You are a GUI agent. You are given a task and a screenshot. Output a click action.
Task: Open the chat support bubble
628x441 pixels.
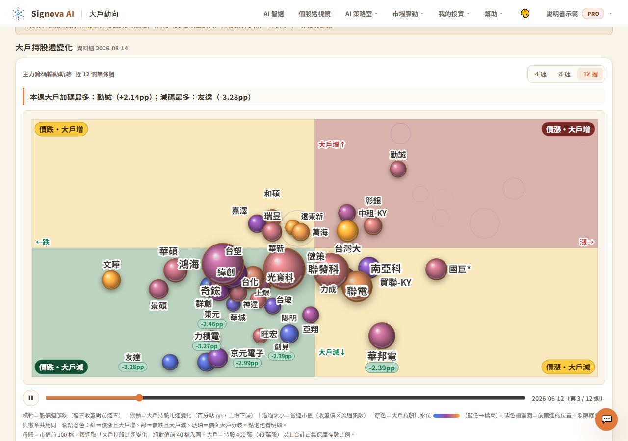click(x=606, y=419)
